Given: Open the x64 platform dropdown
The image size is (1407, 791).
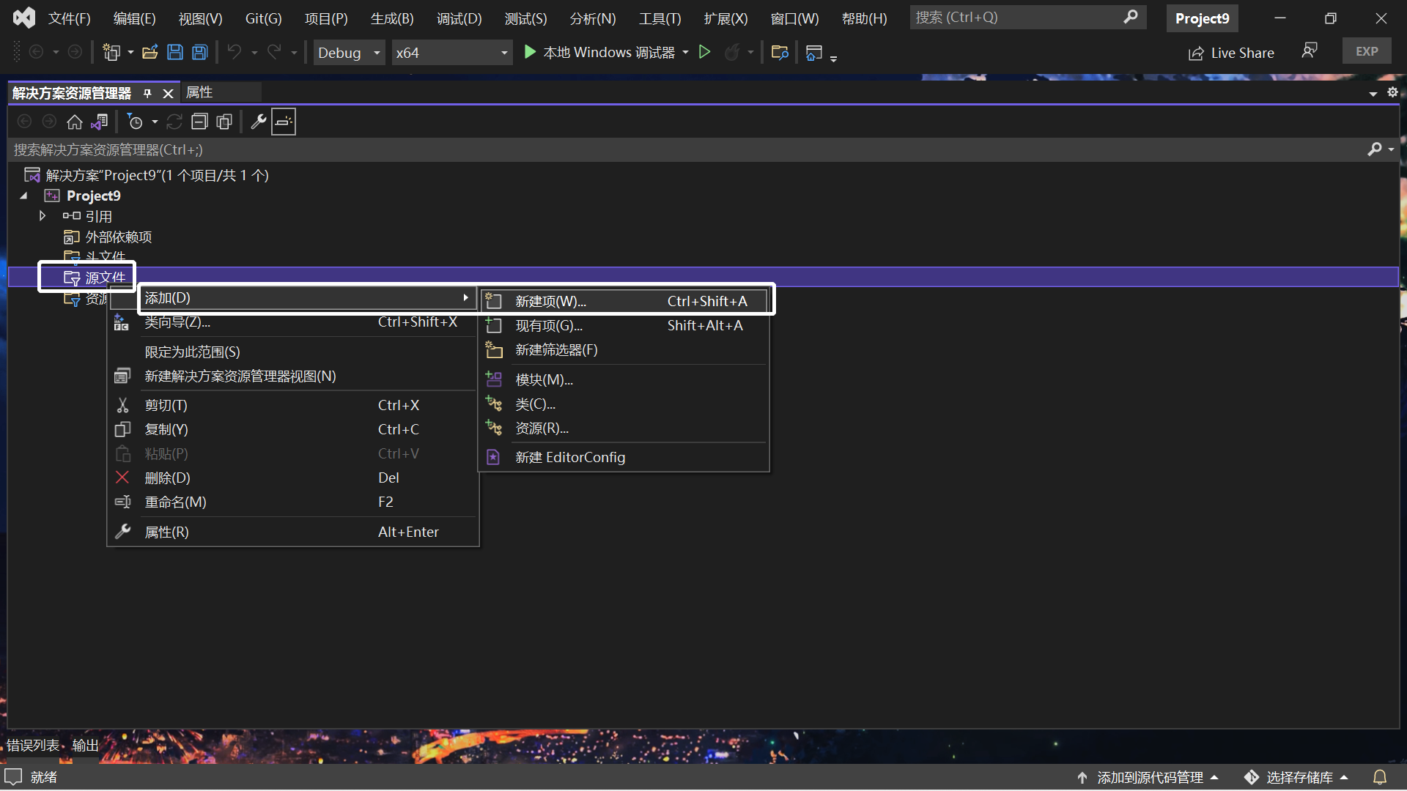Looking at the screenshot, I should tap(451, 52).
